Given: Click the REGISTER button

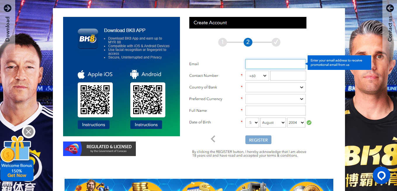Looking at the screenshot, I should (x=258, y=140).
